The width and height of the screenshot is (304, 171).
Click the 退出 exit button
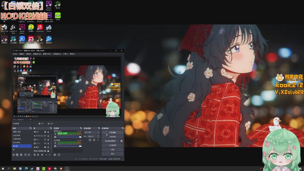112,154
